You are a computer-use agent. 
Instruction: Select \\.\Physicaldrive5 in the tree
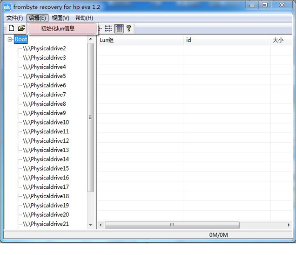coord(44,76)
